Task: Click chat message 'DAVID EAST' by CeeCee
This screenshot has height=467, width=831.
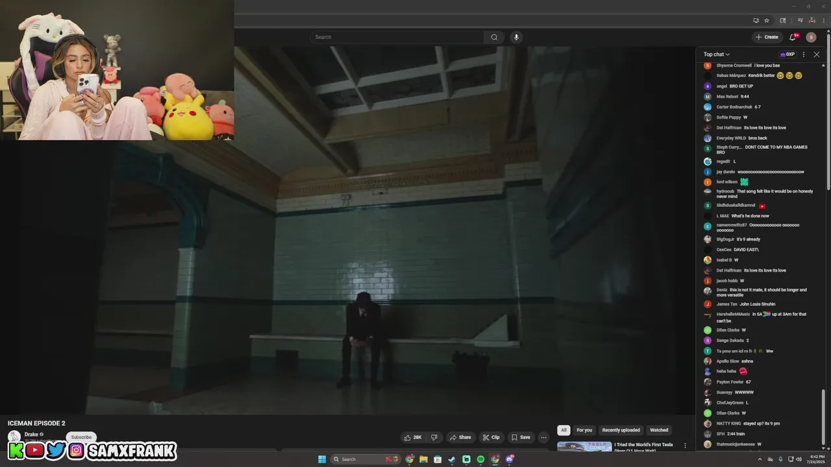Action: point(746,250)
